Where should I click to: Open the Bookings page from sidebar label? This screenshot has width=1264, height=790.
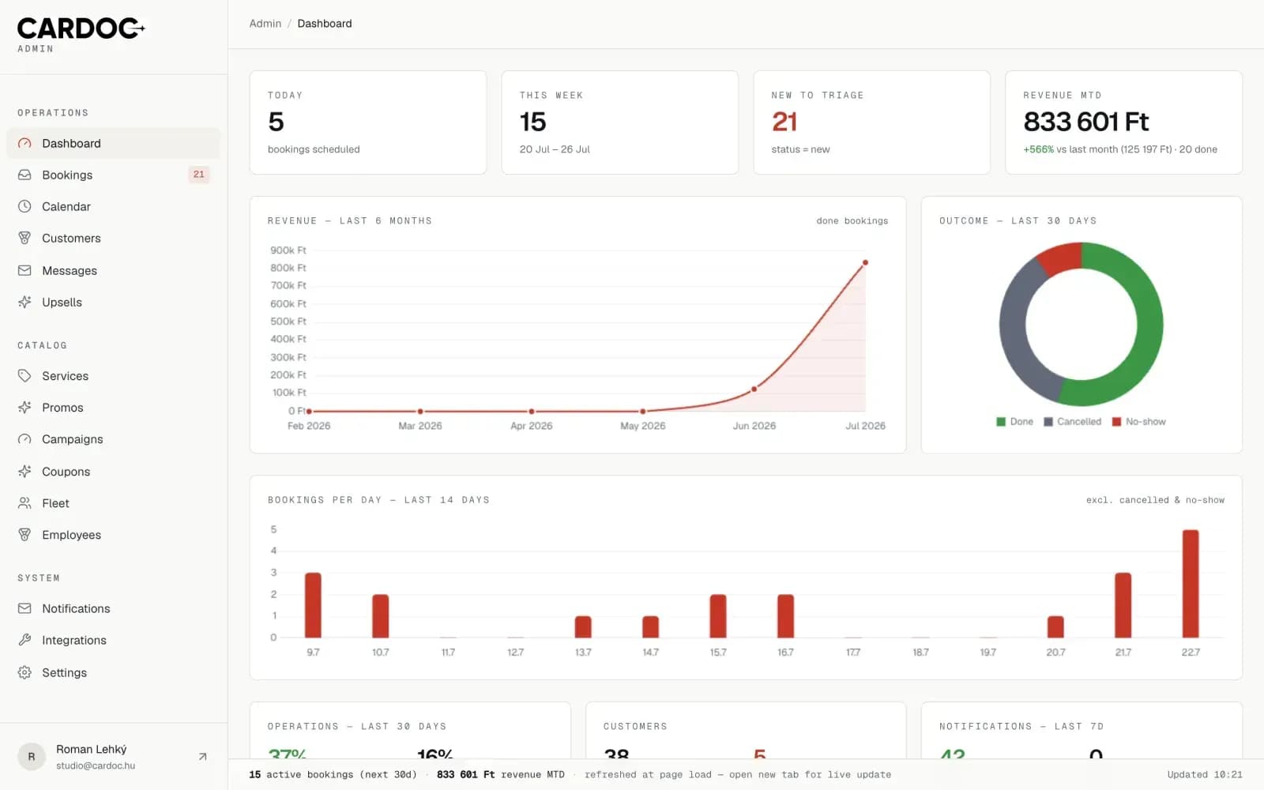tap(67, 175)
